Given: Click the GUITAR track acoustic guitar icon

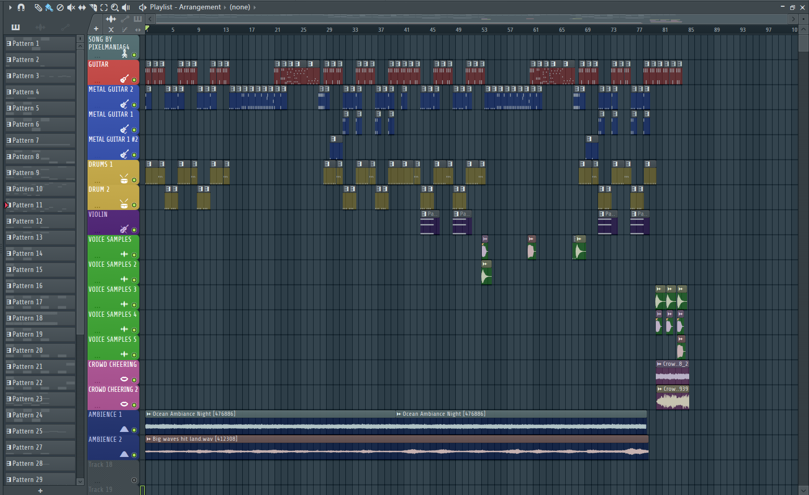Looking at the screenshot, I should tap(124, 79).
